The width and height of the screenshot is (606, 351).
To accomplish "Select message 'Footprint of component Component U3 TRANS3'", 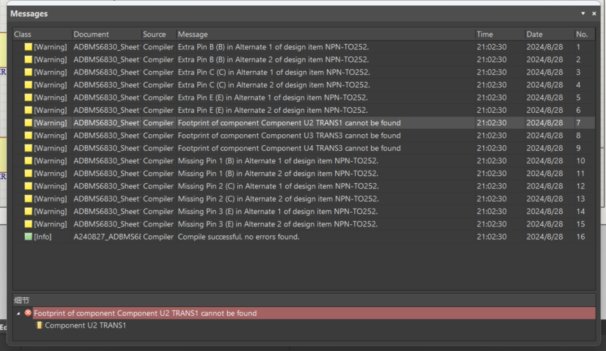I will tap(304, 136).
